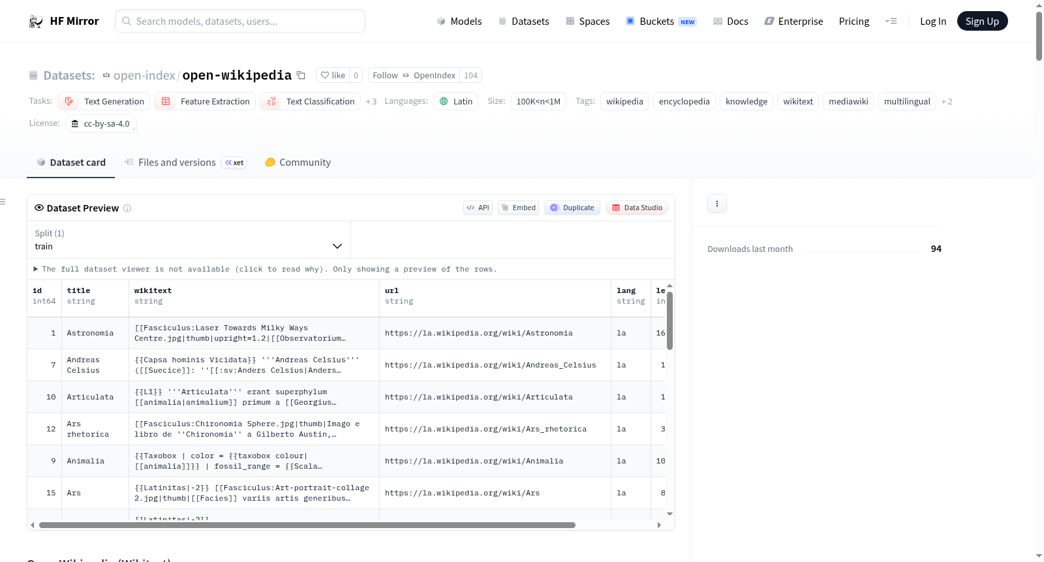The image size is (1044, 562).
Task: Like the open-wikipedia dataset
Action: click(x=333, y=75)
